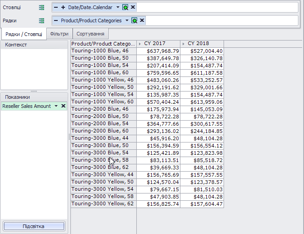Screen dimensions: 304x234
Task: Click the $45,916.20 cell
Action: (159, 138)
